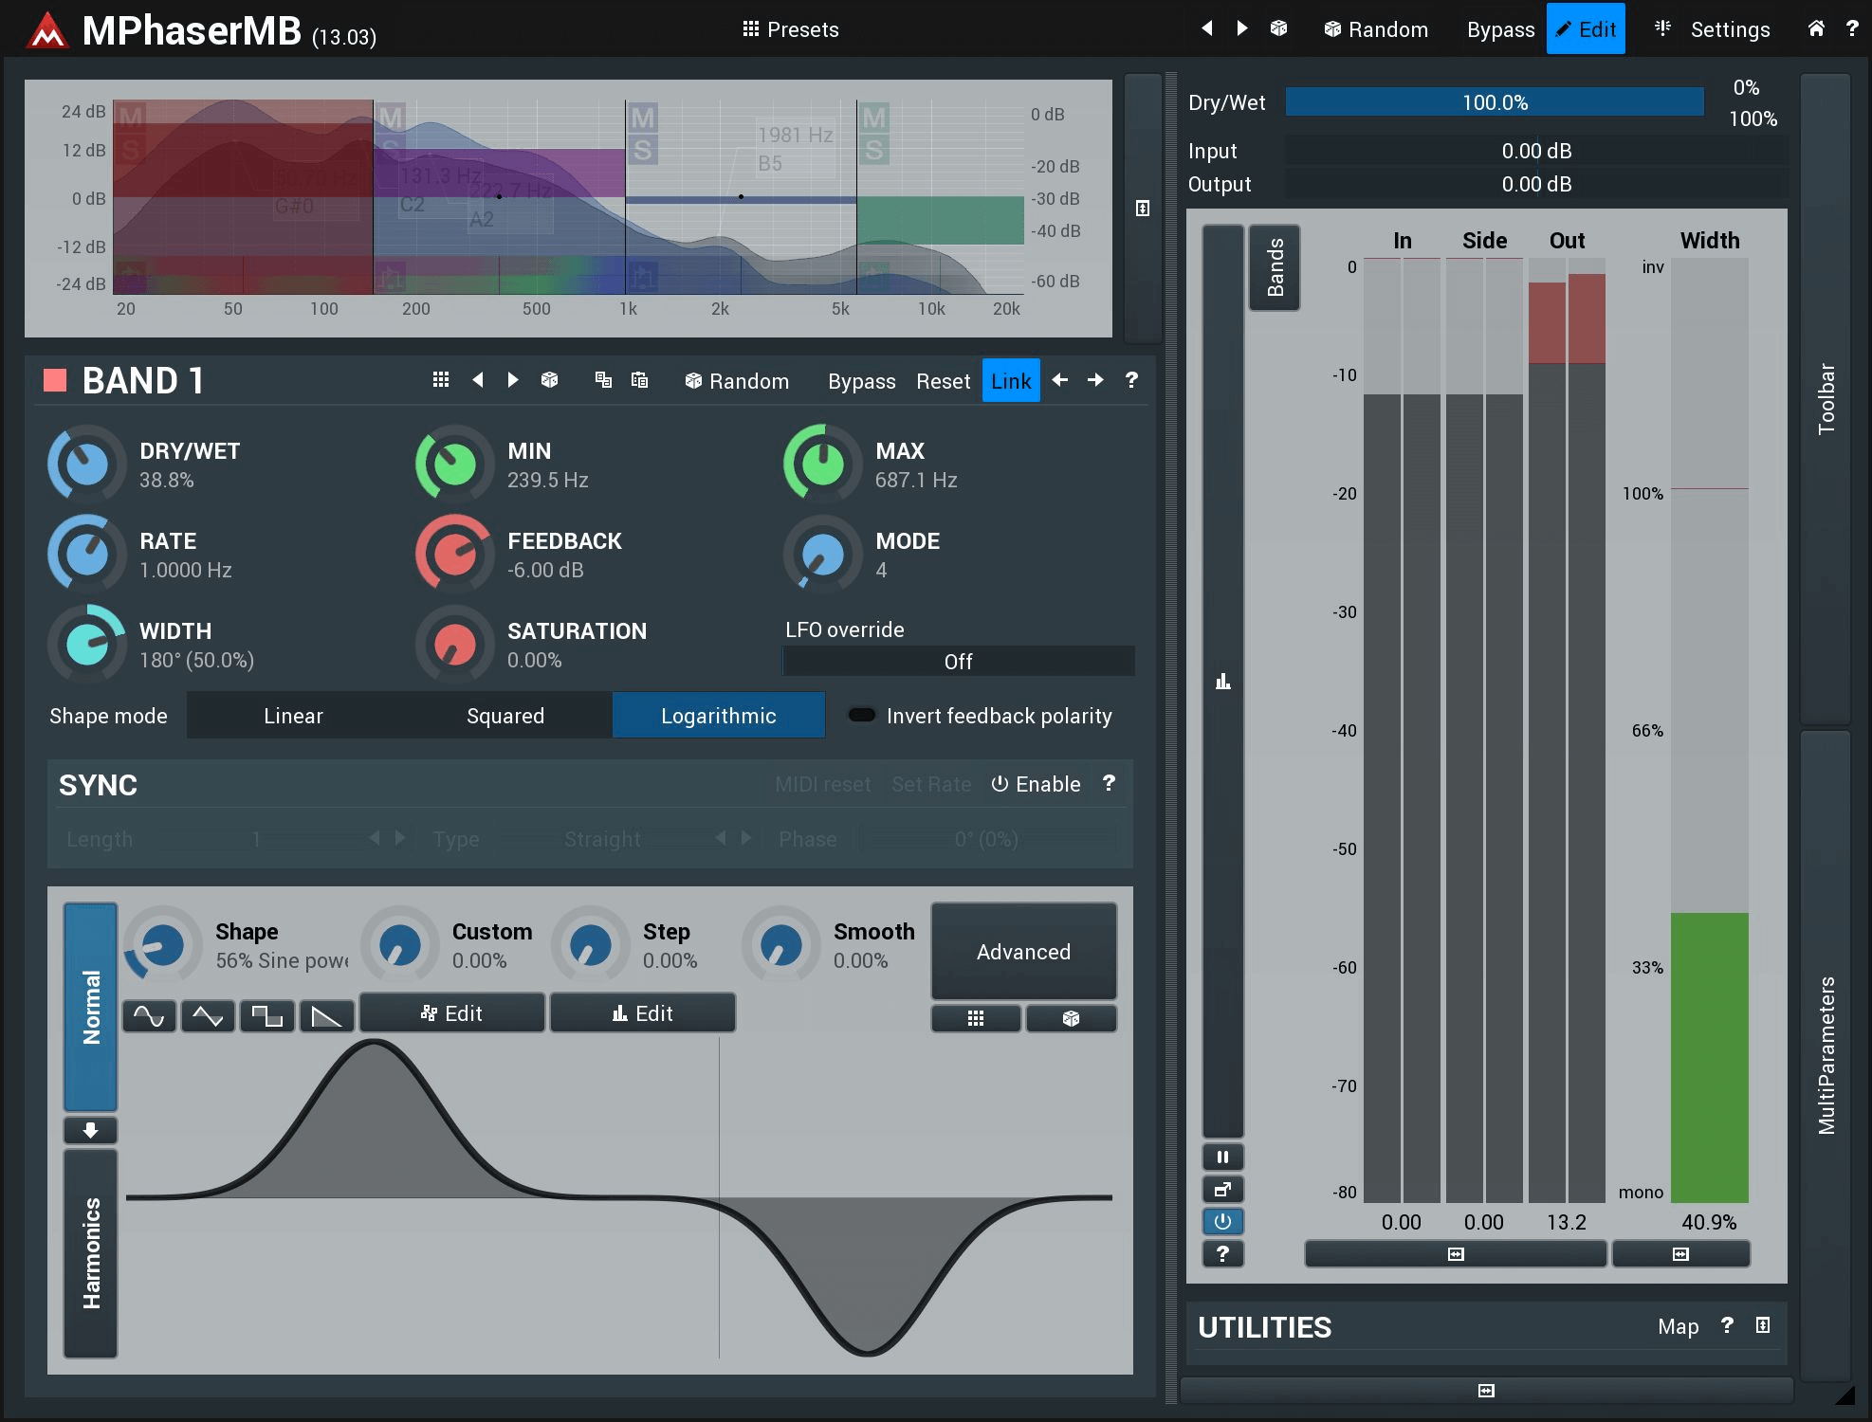1872x1422 pixels.
Task: Select the Squared shape mode
Action: click(505, 716)
